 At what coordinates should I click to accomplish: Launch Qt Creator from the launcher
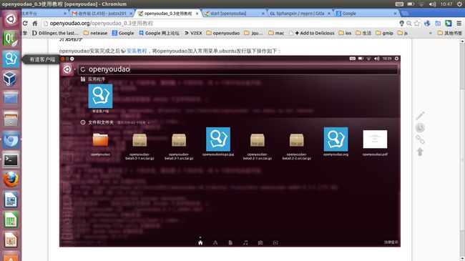11,39
